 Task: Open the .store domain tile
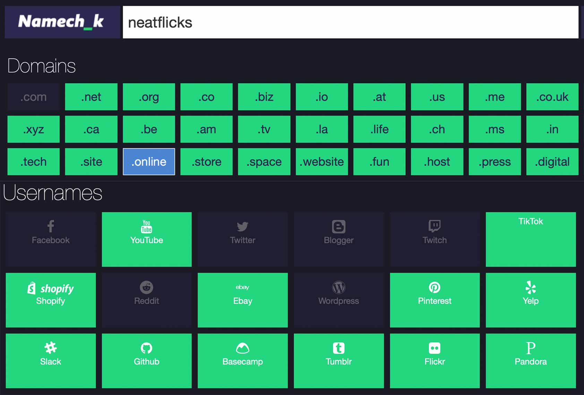pos(206,162)
